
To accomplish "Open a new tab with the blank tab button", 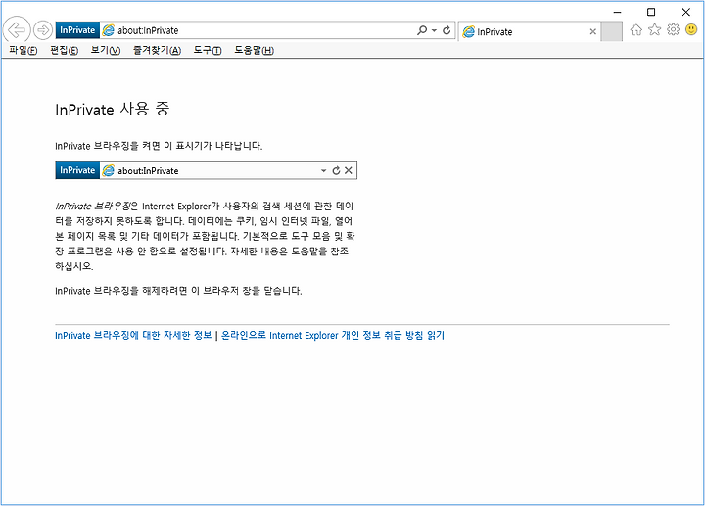I will pyautogui.click(x=611, y=31).
